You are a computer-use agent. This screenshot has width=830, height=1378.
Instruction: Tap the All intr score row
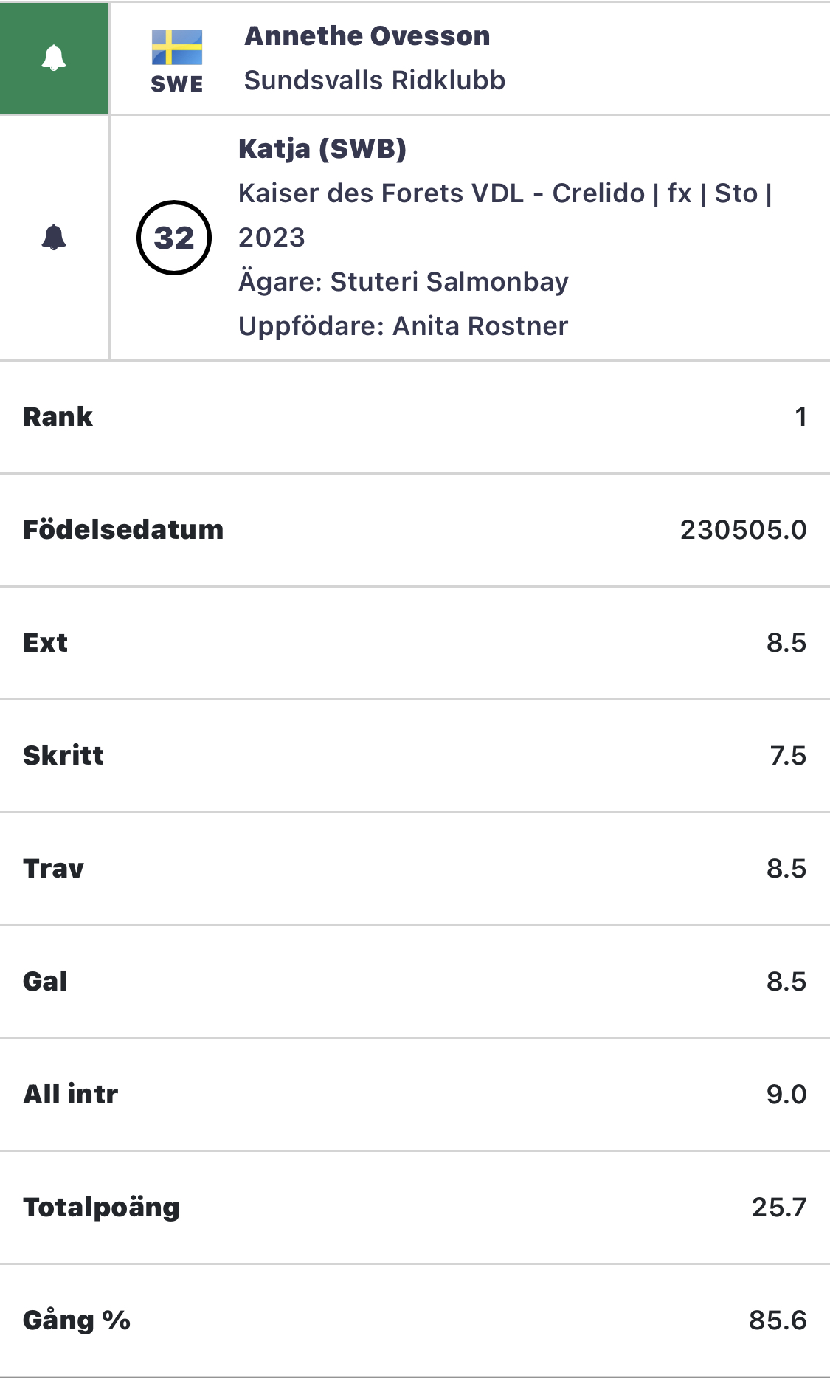[x=415, y=1095]
